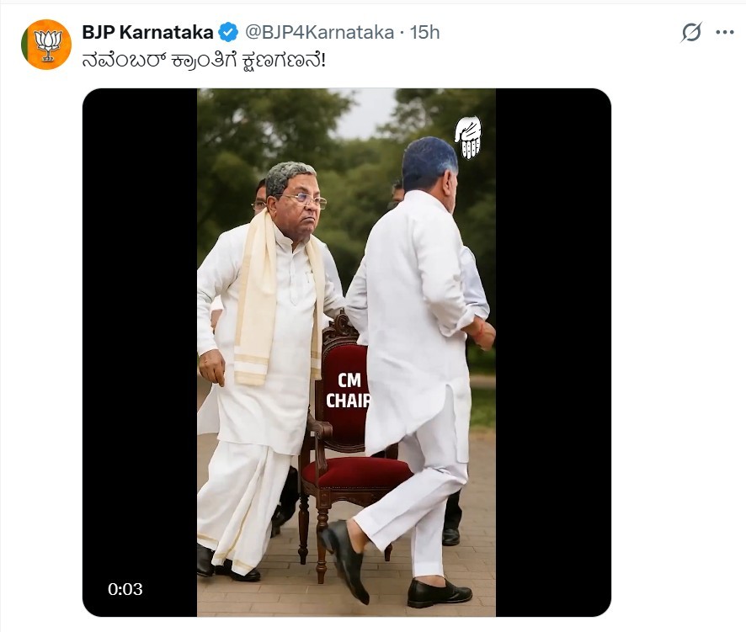Click the right black video letterbox bar
This screenshot has width=746, height=632.
[552, 337]
